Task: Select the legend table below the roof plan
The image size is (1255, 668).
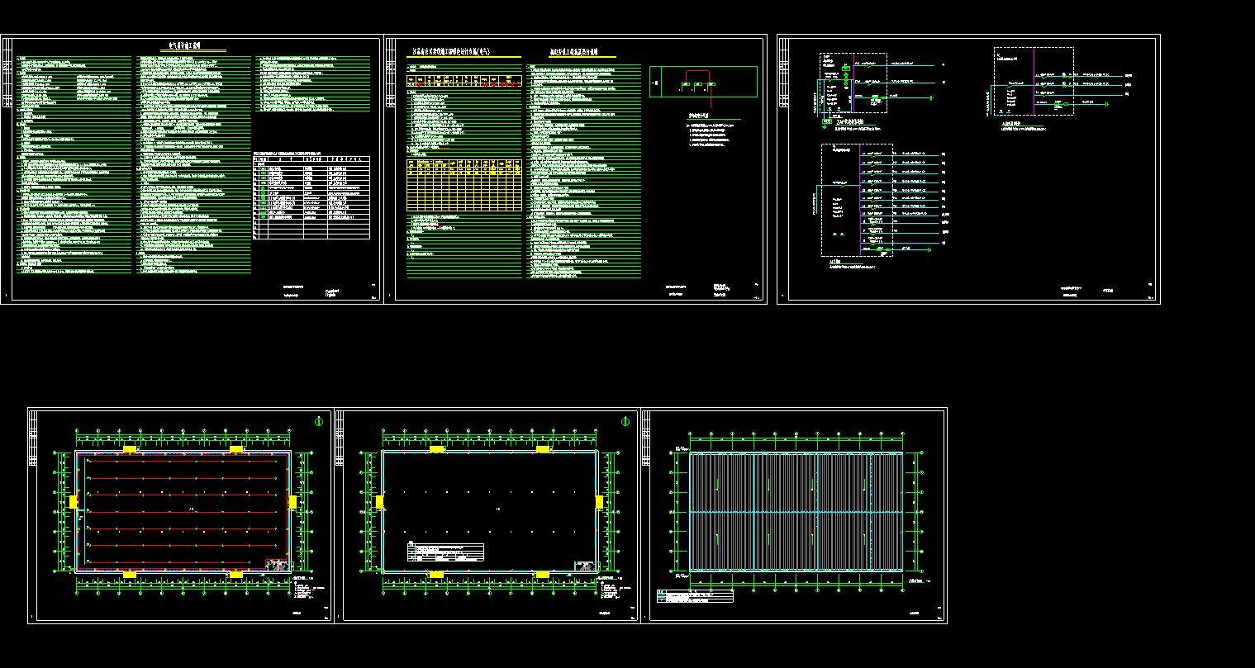Action: pos(695,596)
